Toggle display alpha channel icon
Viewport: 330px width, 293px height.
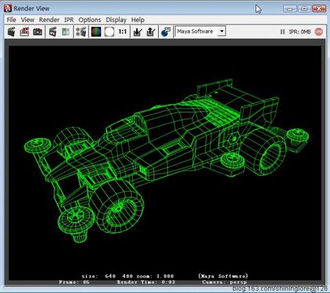click(x=109, y=32)
